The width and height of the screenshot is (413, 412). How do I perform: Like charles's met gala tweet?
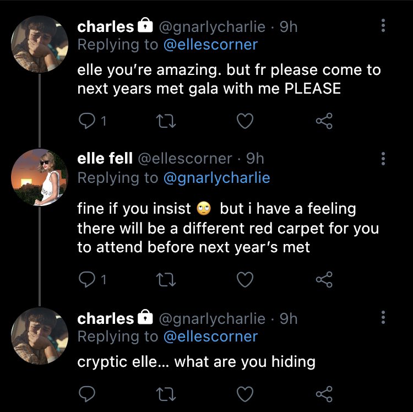245,121
